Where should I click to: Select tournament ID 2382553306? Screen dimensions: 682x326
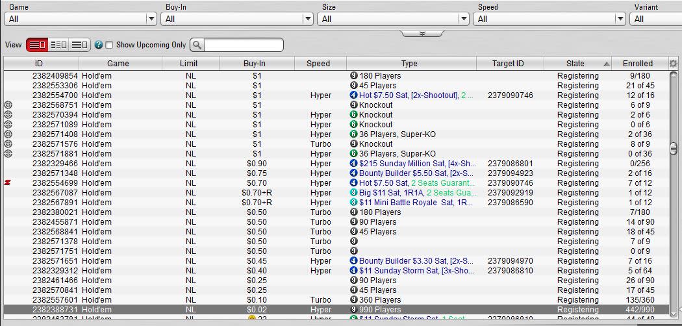[x=55, y=85]
